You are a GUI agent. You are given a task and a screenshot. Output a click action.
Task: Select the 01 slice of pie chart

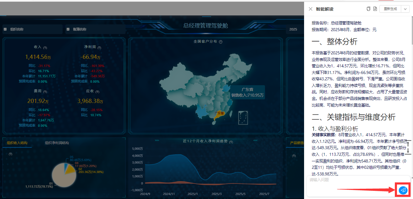click(x=62, y=178)
